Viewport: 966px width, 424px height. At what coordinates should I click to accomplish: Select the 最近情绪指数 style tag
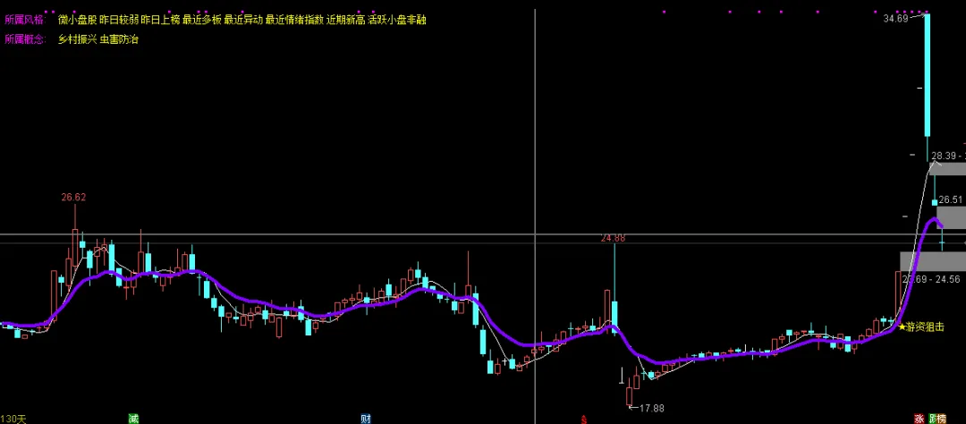(295, 20)
